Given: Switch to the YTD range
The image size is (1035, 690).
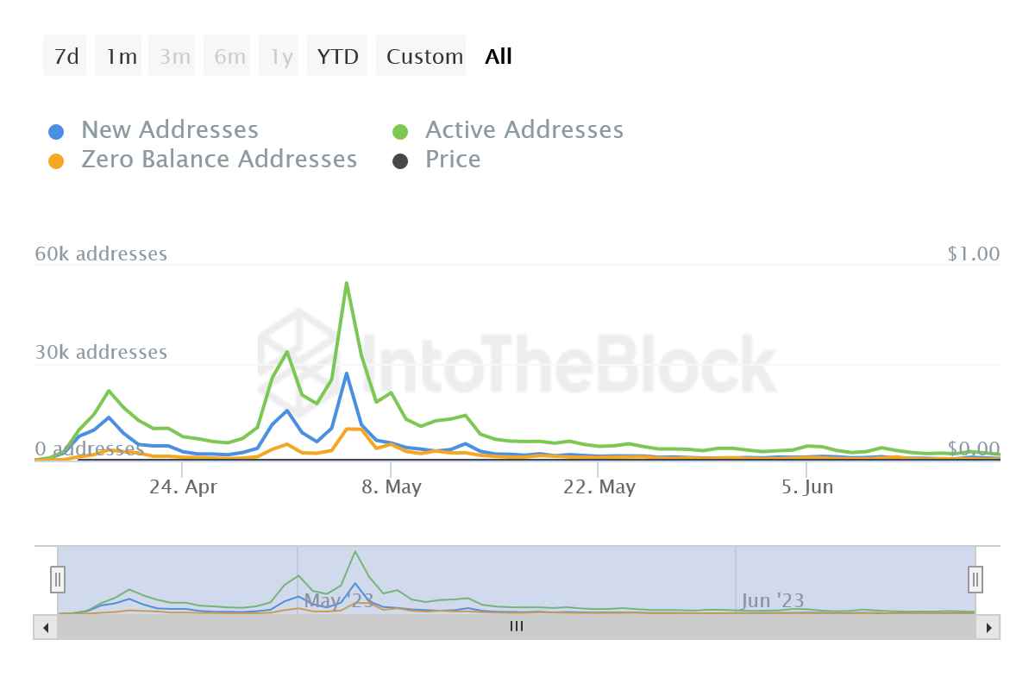Looking at the screenshot, I should (x=337, y=56).
